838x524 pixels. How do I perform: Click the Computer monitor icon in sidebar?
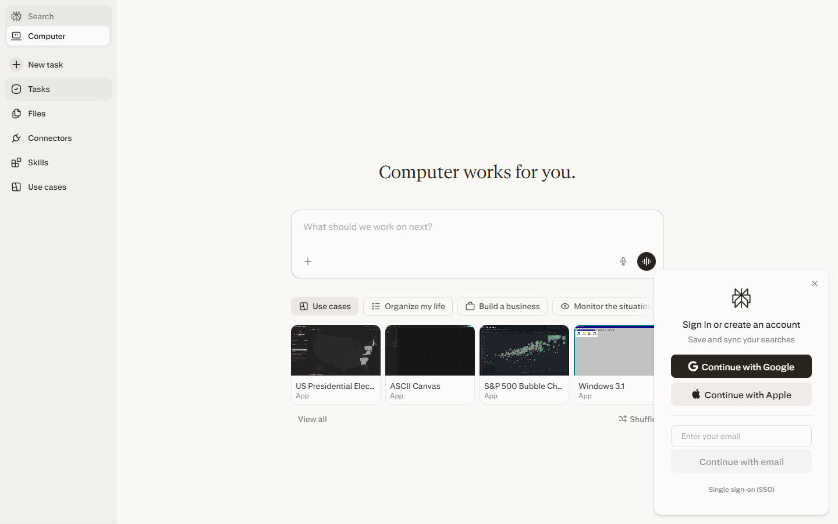16,36
